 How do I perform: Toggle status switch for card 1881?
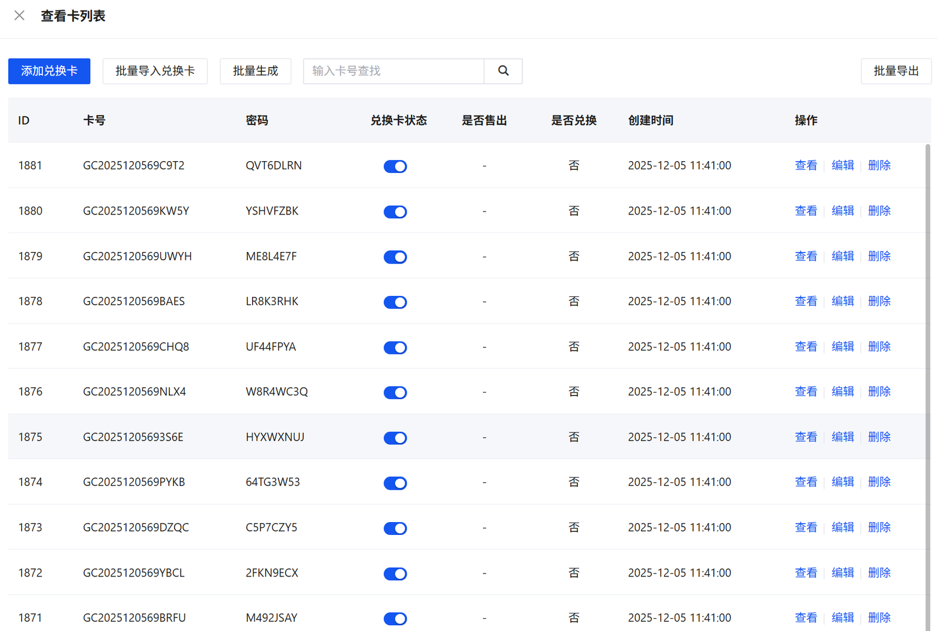point(395,166)
